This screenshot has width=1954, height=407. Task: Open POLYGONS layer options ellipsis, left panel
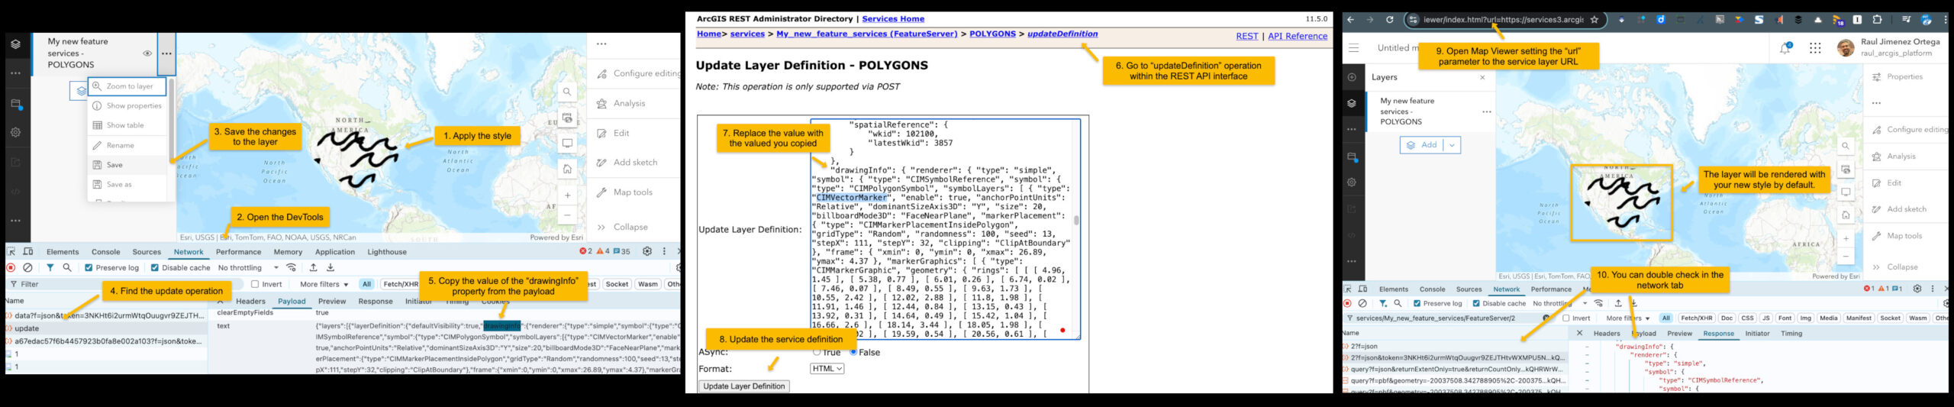[x=166, y=53]
